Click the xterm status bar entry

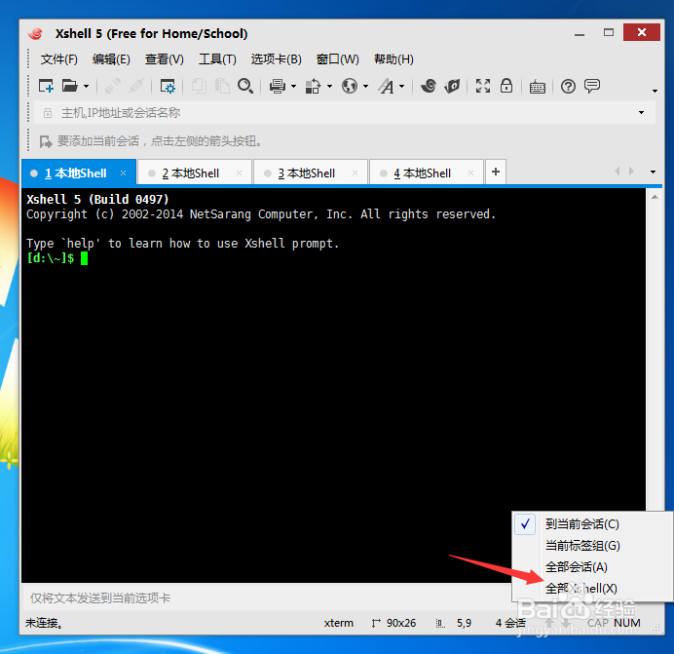339,623
